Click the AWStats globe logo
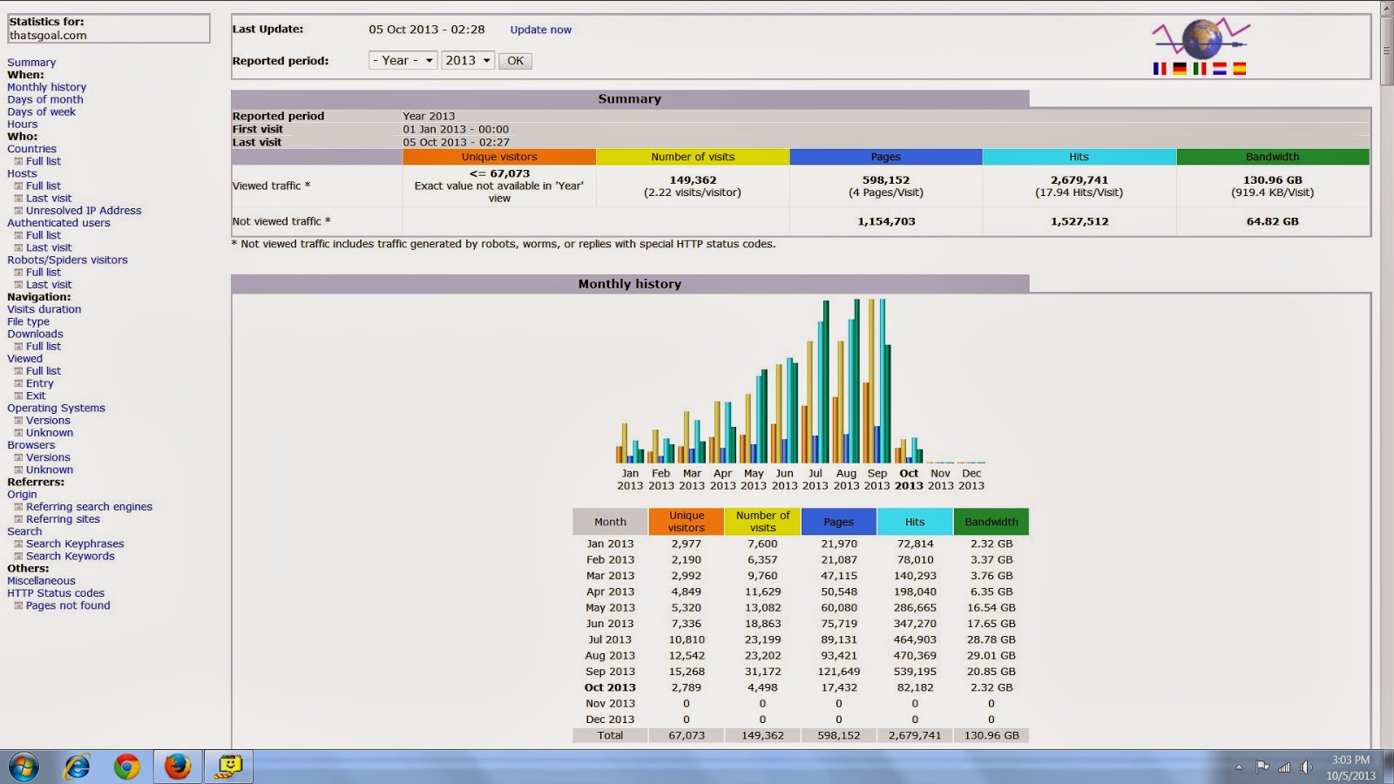This screenshot has width=1394, height=784. [1201, 38]
